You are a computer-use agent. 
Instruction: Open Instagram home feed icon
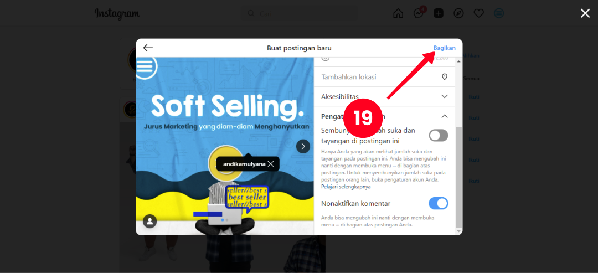click(398, 13)
